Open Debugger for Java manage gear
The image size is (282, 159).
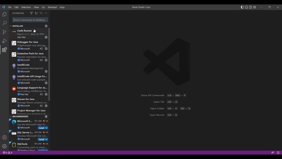[x=46, y=49]
